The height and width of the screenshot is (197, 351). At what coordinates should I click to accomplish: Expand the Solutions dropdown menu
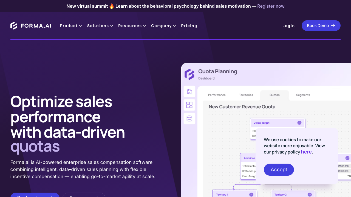pos(100,26)
